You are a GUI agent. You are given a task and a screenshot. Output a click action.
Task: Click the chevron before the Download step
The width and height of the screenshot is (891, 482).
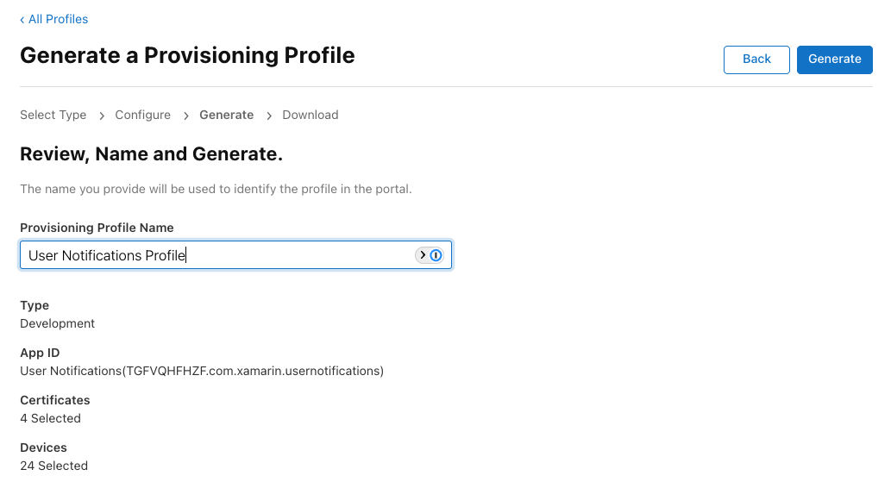click(x=268, y=116)
